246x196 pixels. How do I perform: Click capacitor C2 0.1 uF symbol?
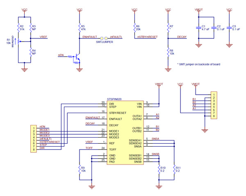[x=214, y=28]
